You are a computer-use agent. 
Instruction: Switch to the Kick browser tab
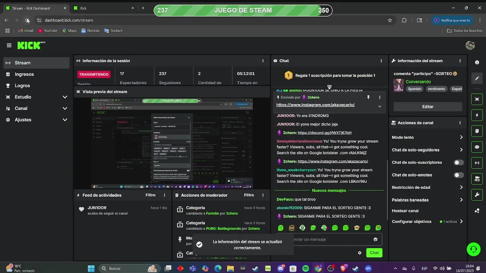[x=103, y=8]
